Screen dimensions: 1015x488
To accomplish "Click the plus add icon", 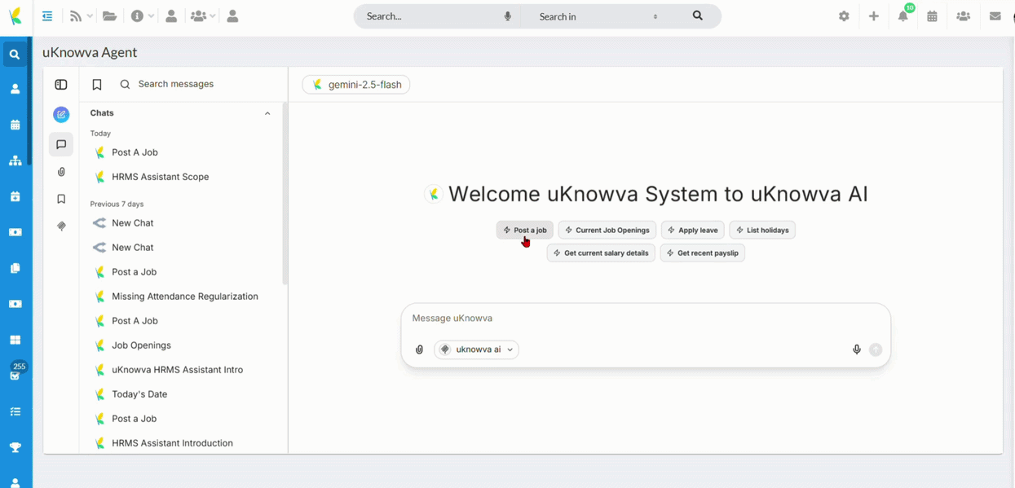I will pyautogui.click(x=873, y=16).
